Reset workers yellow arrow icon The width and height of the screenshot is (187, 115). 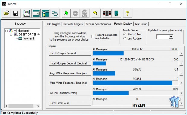click(x=96, y=13)
